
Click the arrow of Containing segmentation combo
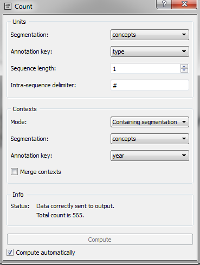pyautogui.click(x=184, y=122)
